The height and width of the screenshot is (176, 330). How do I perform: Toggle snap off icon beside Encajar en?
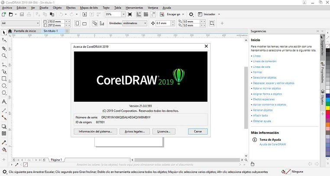coord(162,14)
